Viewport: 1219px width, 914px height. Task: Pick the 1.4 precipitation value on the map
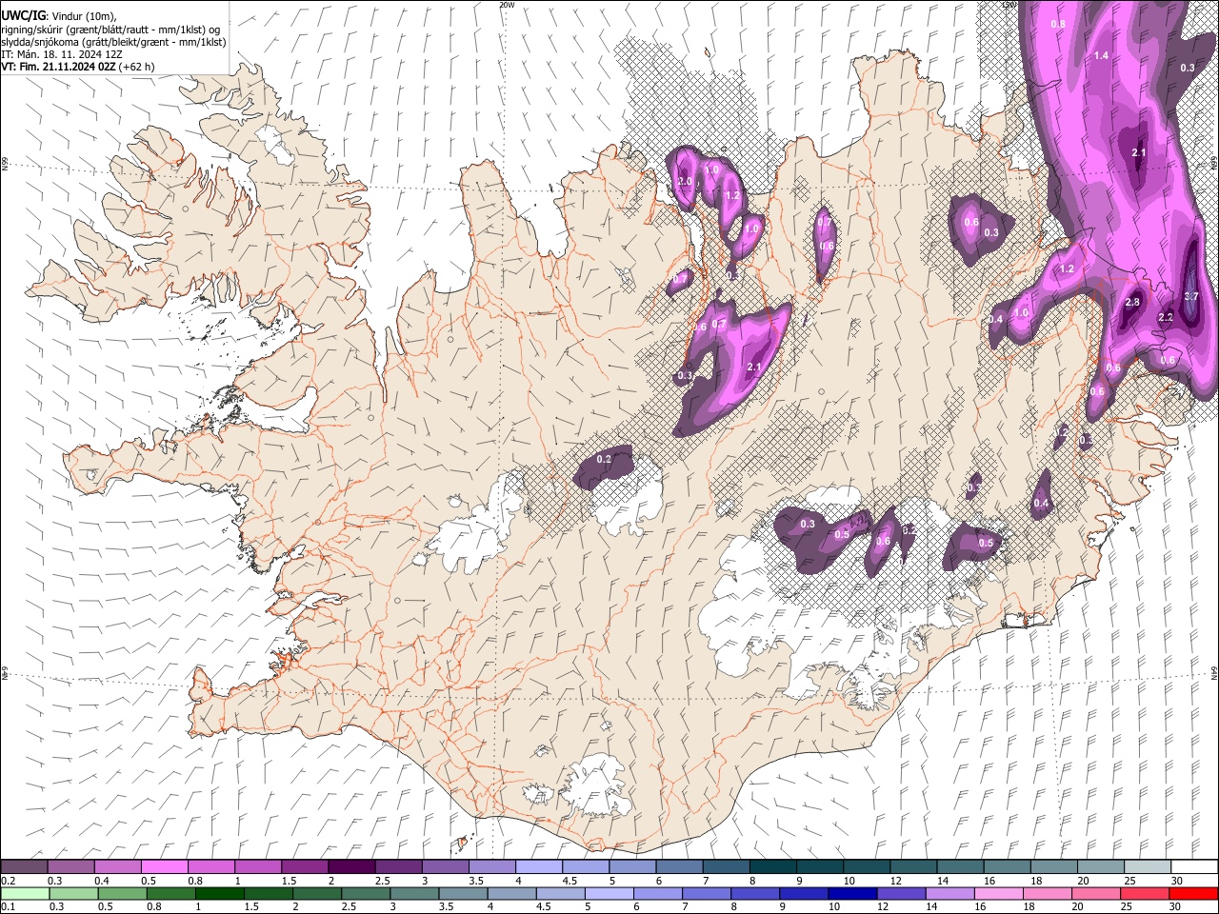1101,55
